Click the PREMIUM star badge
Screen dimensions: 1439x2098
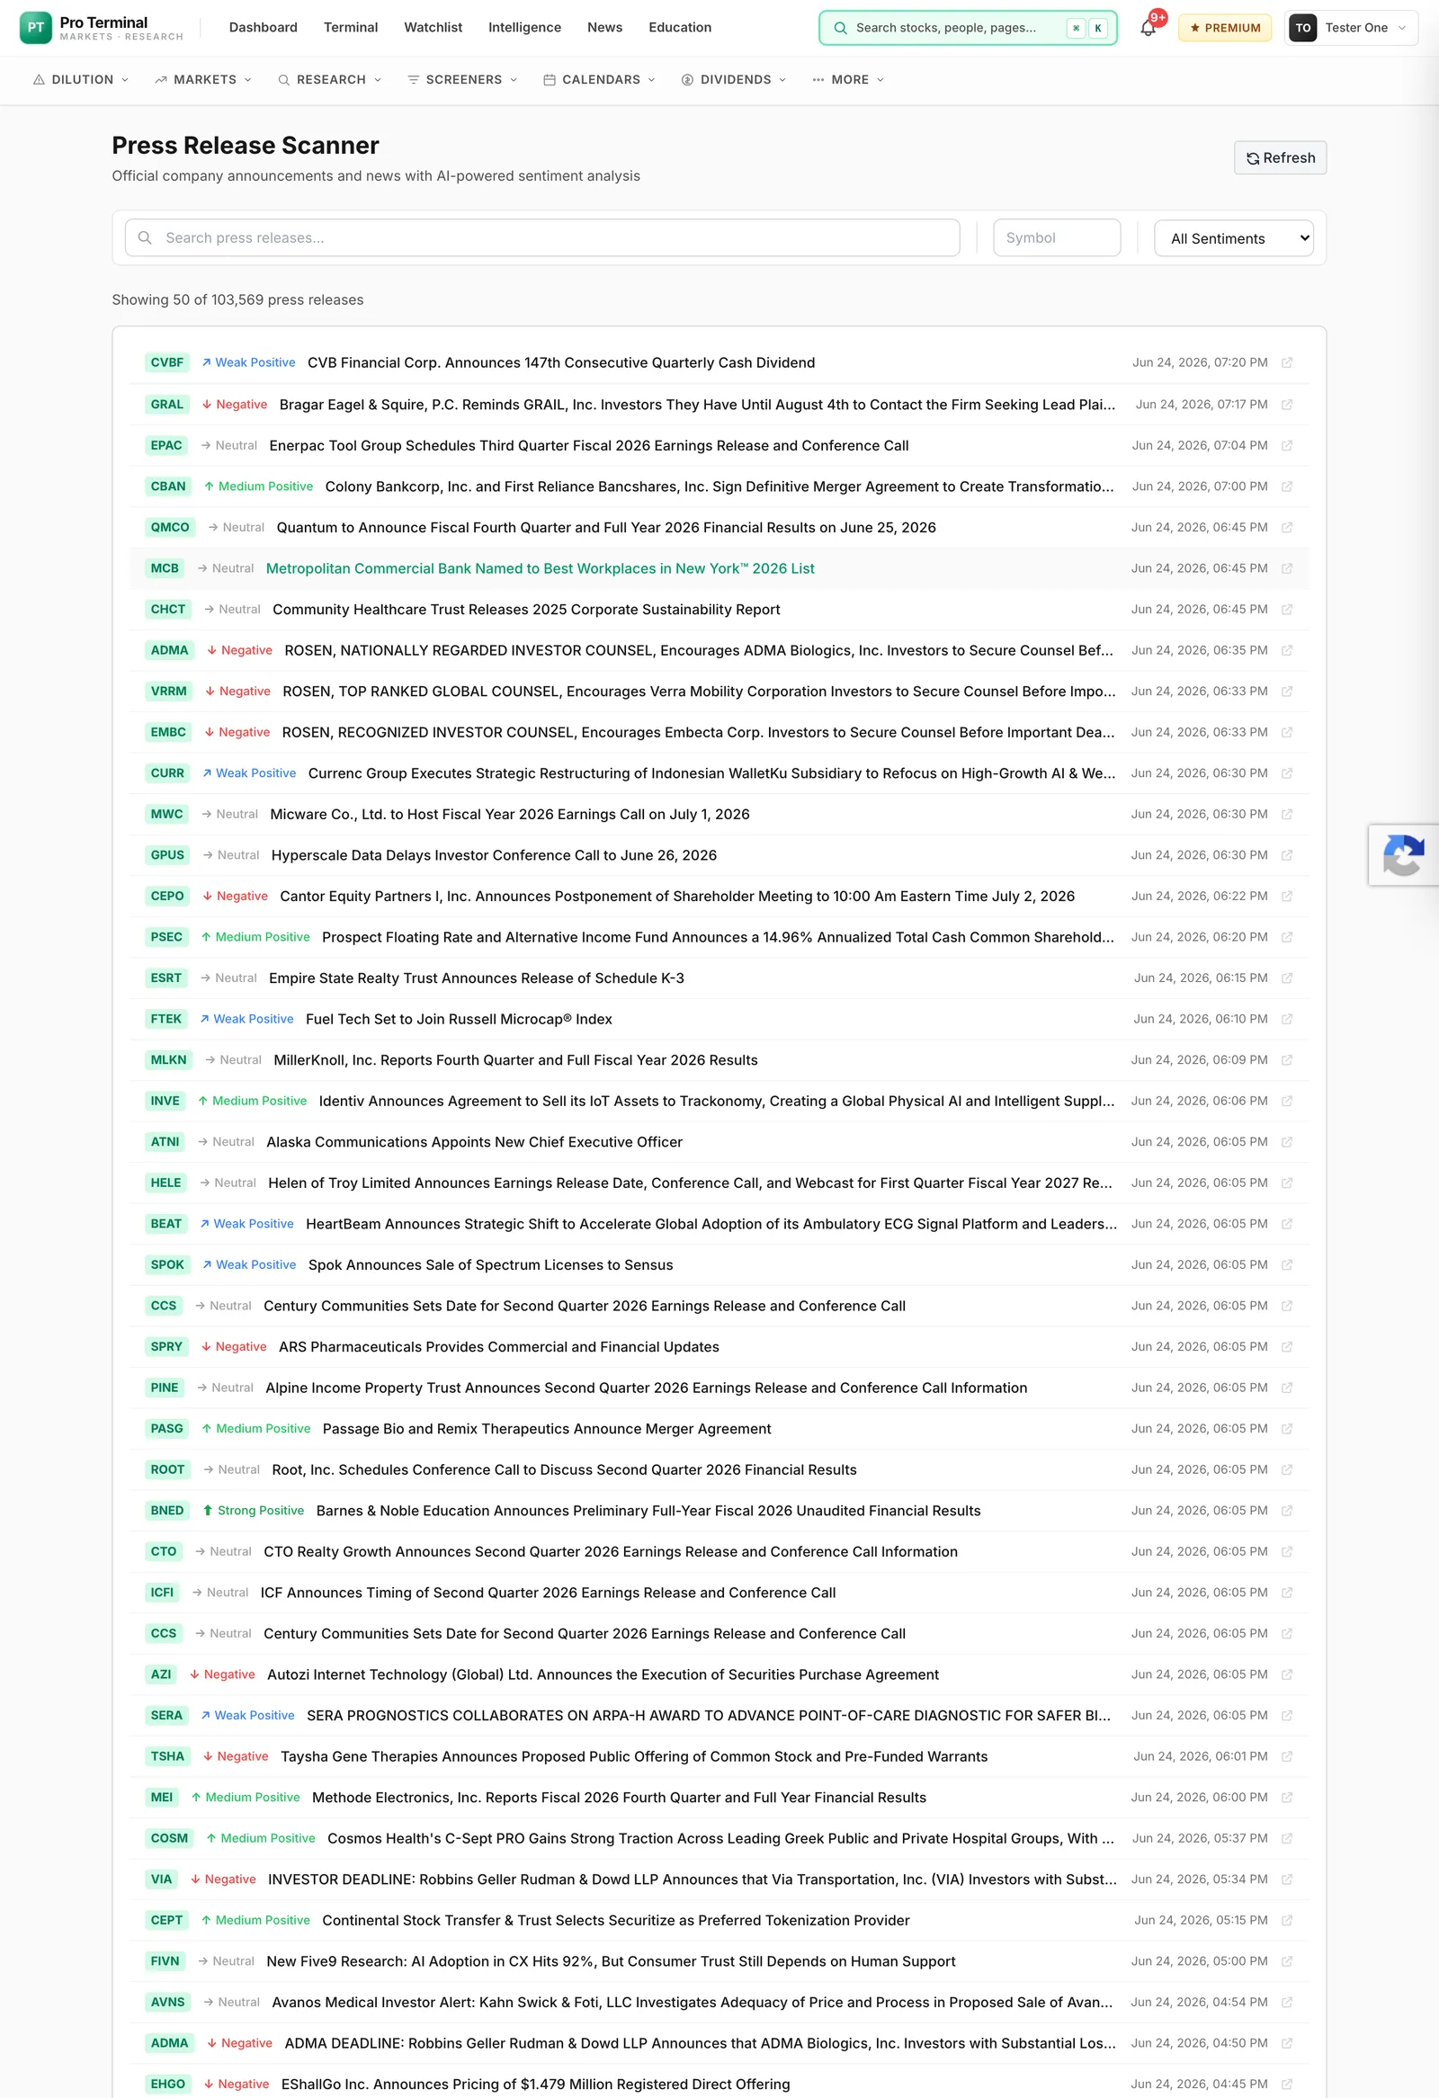point(1224,28)
